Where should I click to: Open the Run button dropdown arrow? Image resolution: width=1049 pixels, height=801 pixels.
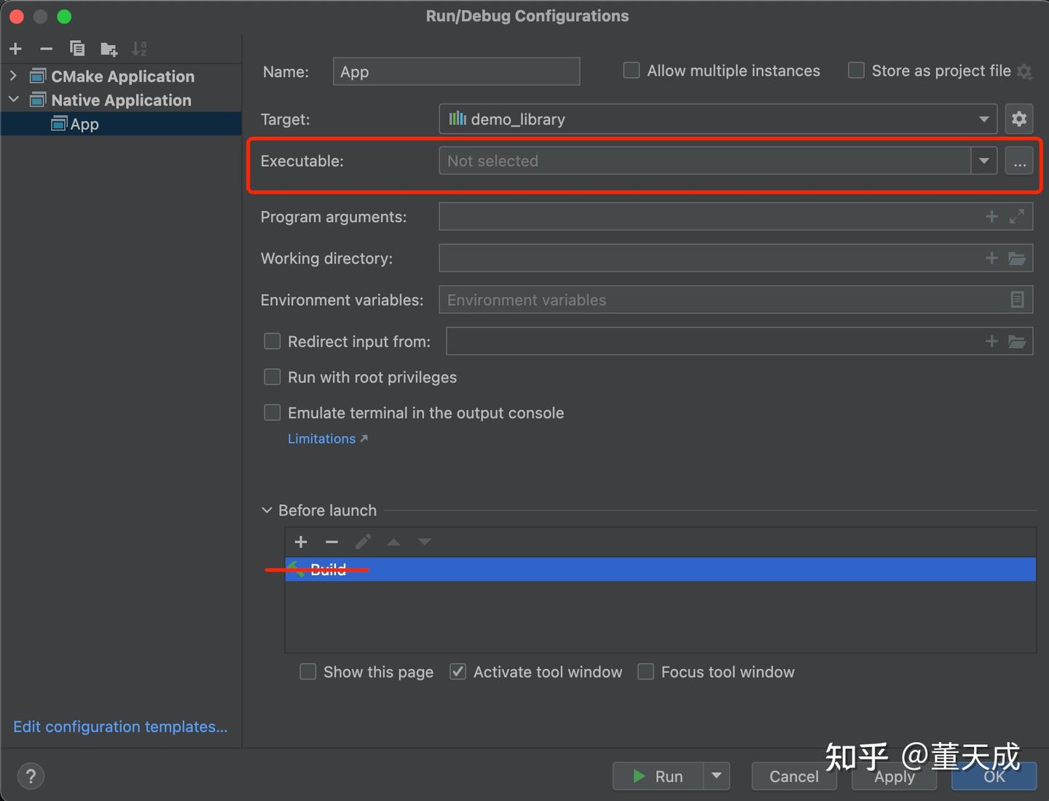click(717, 776)
